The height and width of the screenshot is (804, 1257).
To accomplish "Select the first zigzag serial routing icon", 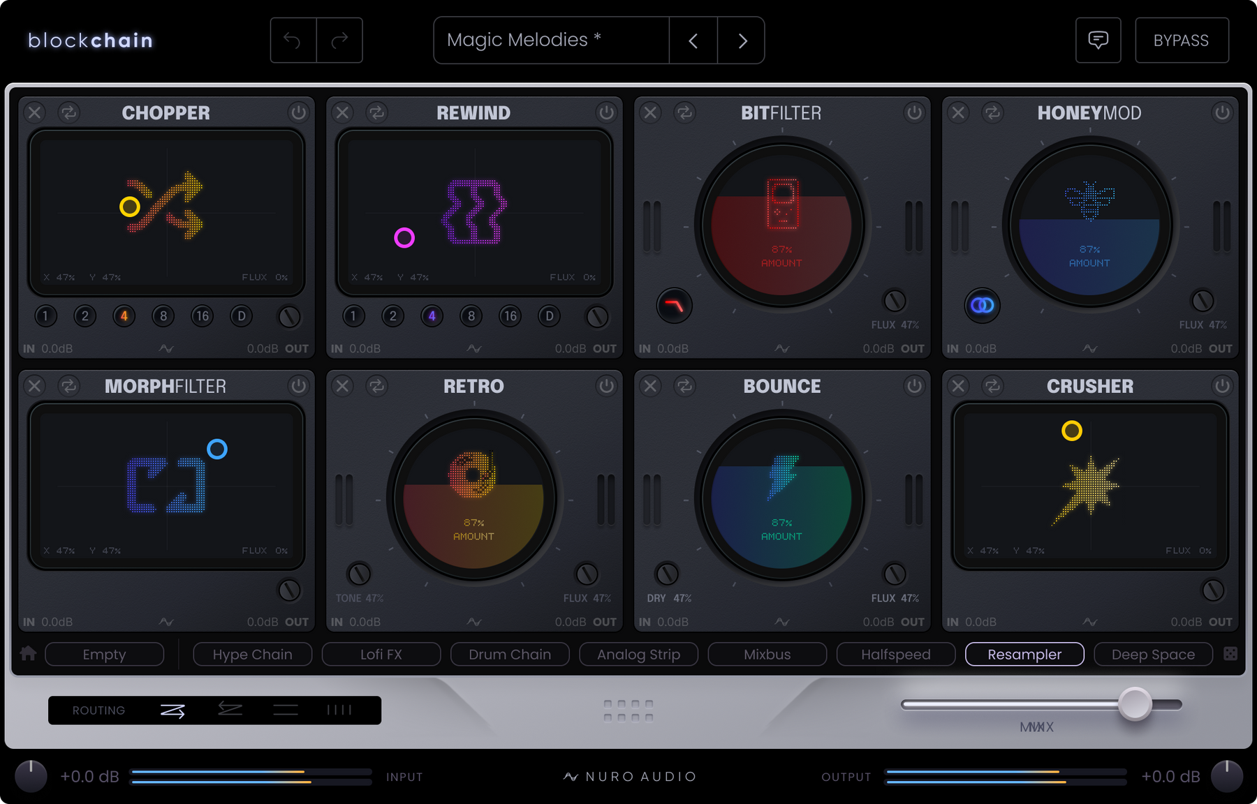I will pyautogui.click(x=172, y=710).
